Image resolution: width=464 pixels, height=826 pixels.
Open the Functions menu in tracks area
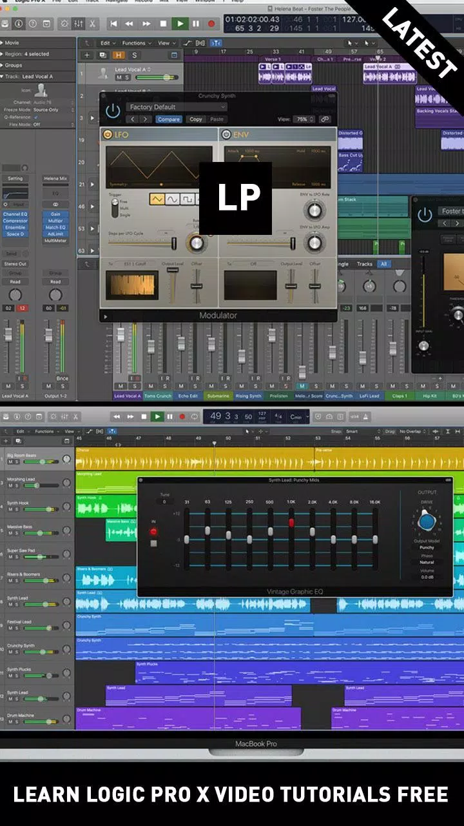135,43
